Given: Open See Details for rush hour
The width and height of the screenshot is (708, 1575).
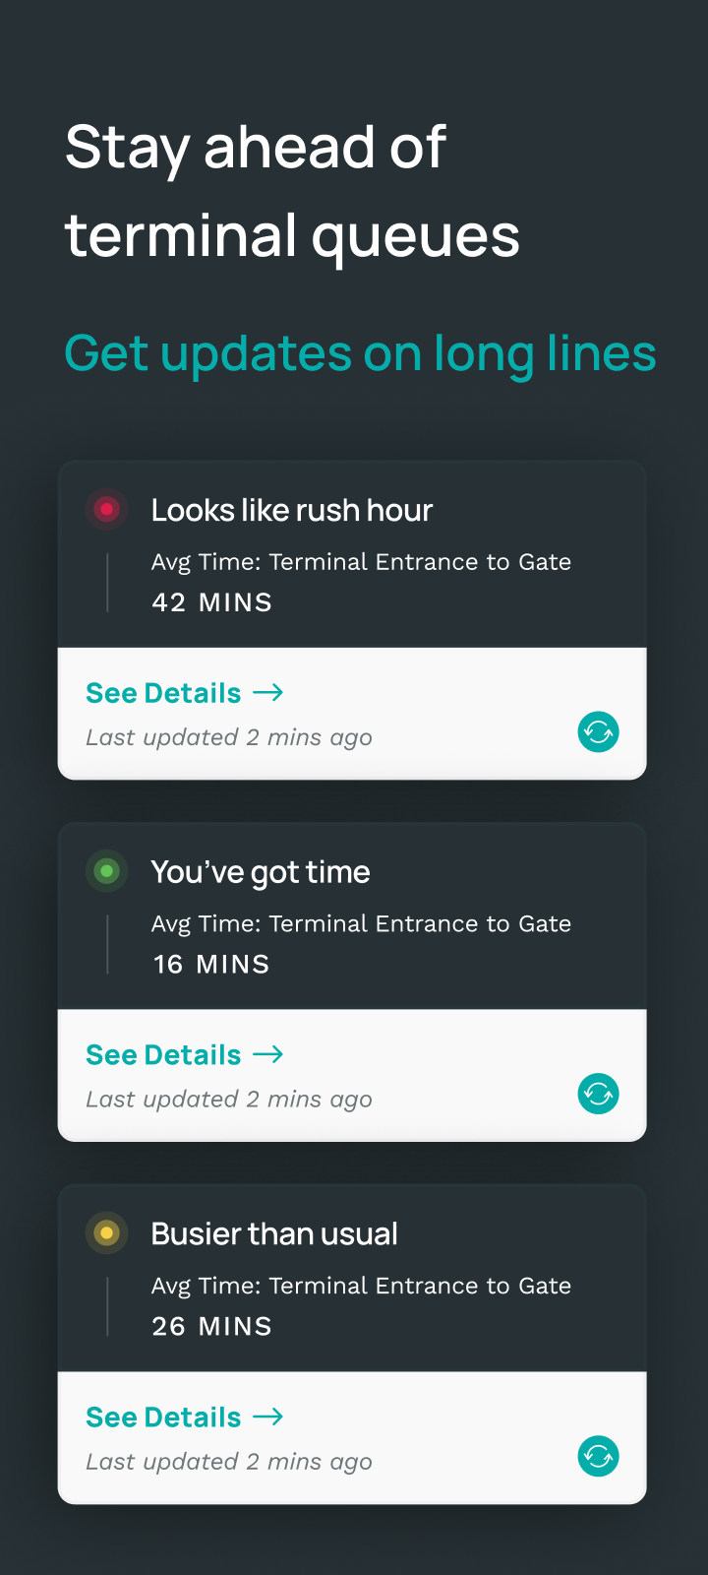Looking at the screenshot, I should [164, 693].
